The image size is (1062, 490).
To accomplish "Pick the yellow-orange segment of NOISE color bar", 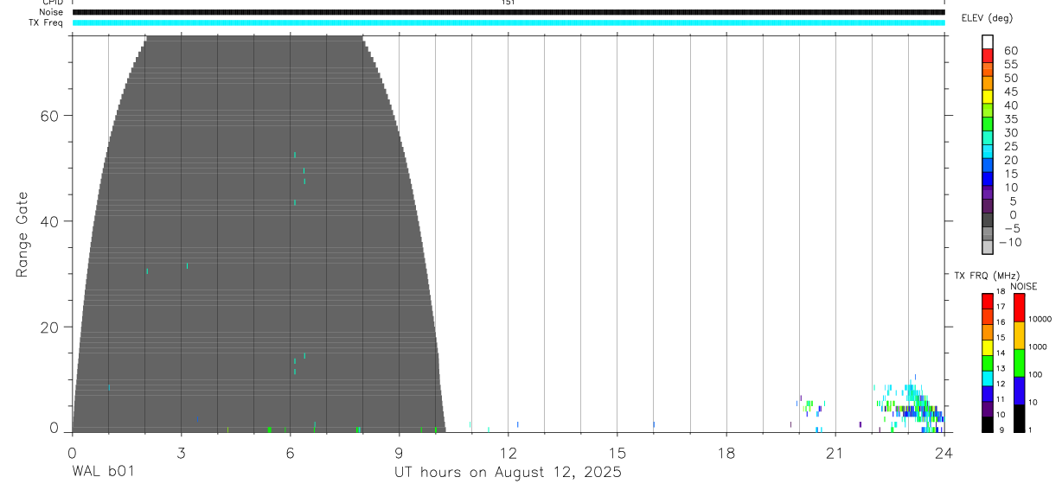I will click(1019, 334).
